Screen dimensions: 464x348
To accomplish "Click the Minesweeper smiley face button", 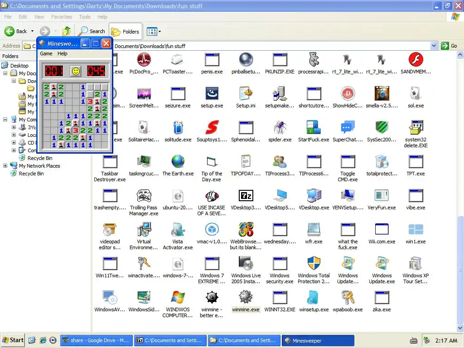I will (x=76, y=71).
